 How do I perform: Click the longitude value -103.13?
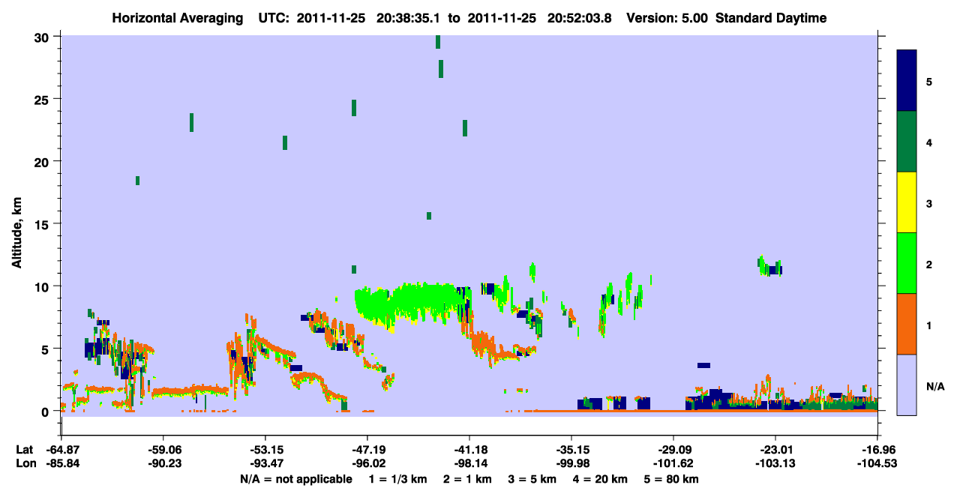point(775,463)
